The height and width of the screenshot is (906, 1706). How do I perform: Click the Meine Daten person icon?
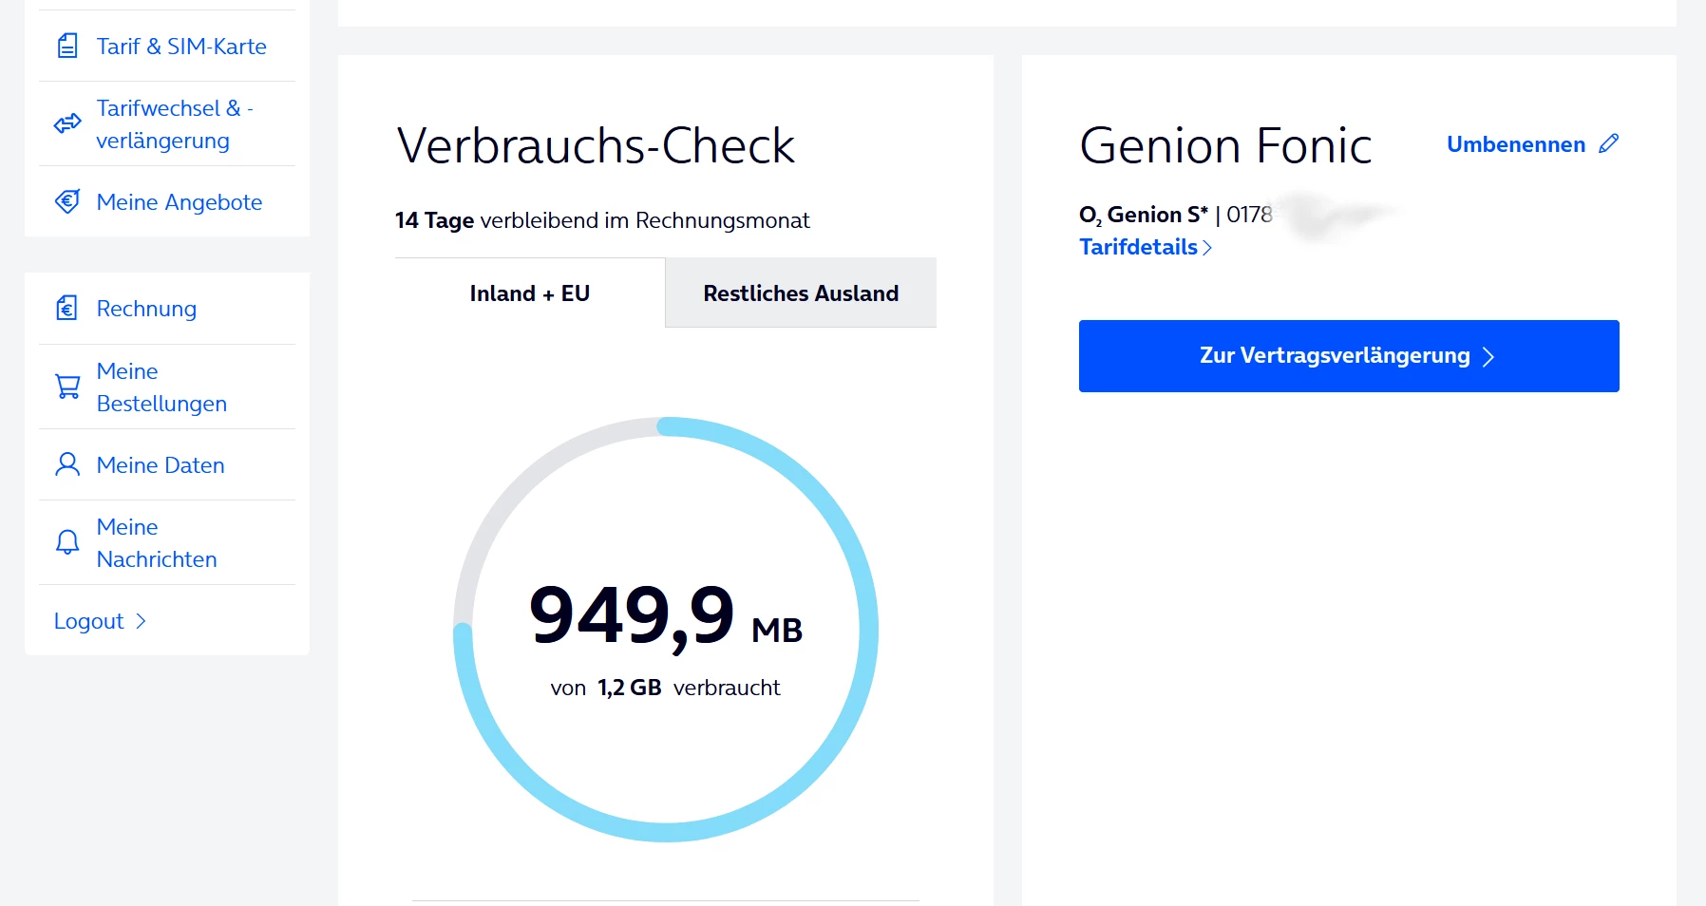[x=67, y=464]
